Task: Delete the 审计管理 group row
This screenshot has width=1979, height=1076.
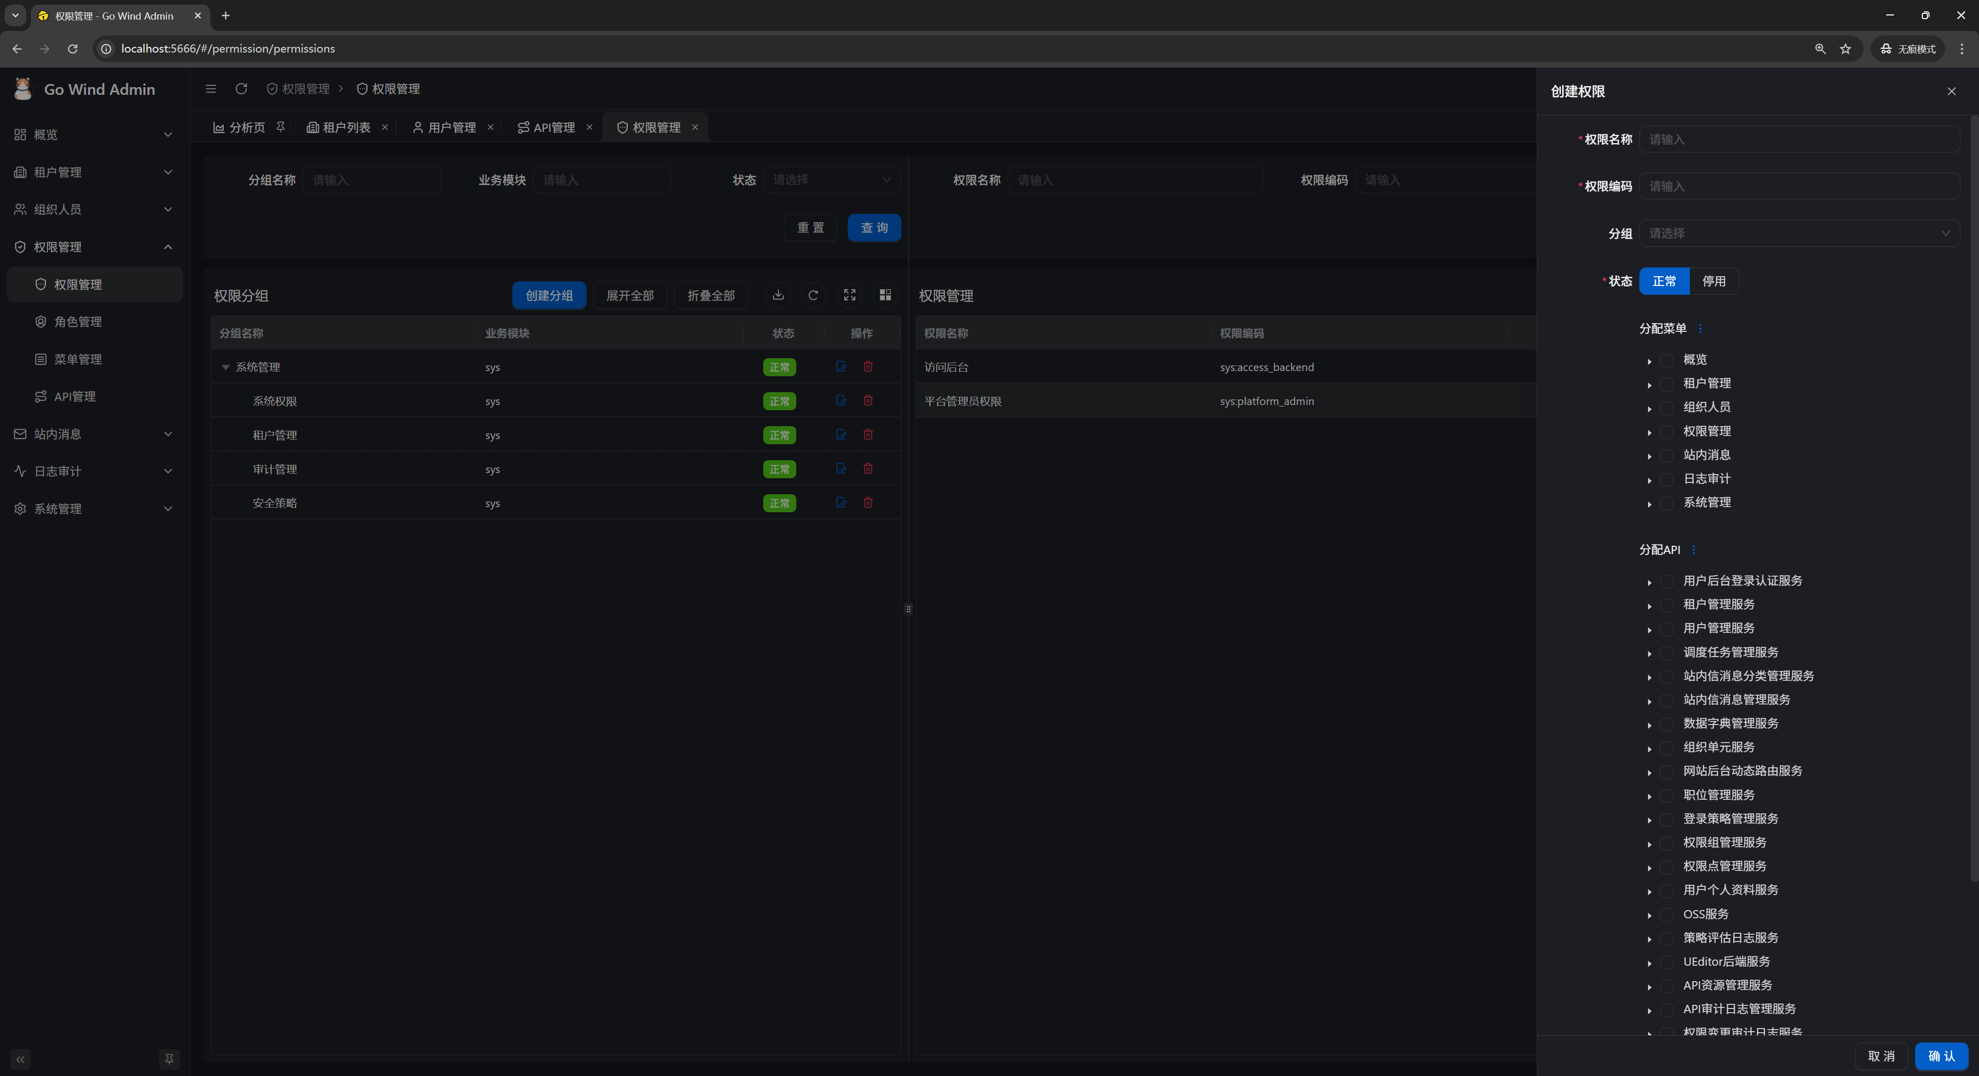Action: pyautogui.click(x=868, y=468)
